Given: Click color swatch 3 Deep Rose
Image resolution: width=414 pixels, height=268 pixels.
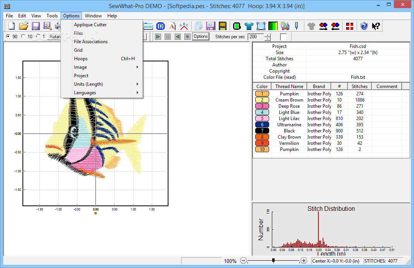Looking at the screenshot, I should [262, 106].
